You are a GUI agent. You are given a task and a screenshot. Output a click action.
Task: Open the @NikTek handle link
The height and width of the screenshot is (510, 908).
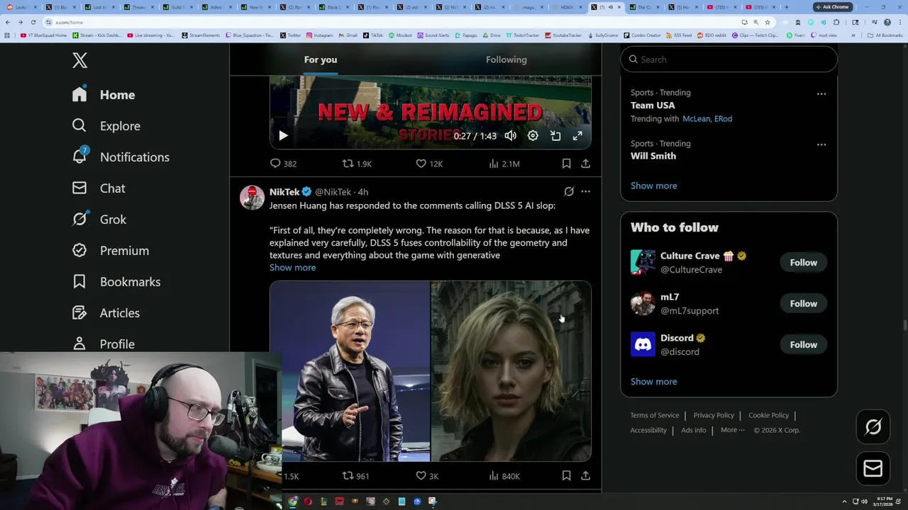(x=333, y=192)
